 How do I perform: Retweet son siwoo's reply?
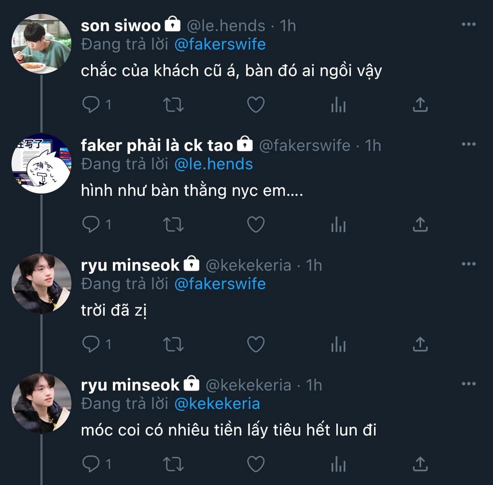[x=174, y=104]
